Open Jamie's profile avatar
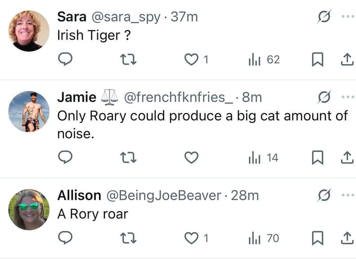 coord(29,111)
